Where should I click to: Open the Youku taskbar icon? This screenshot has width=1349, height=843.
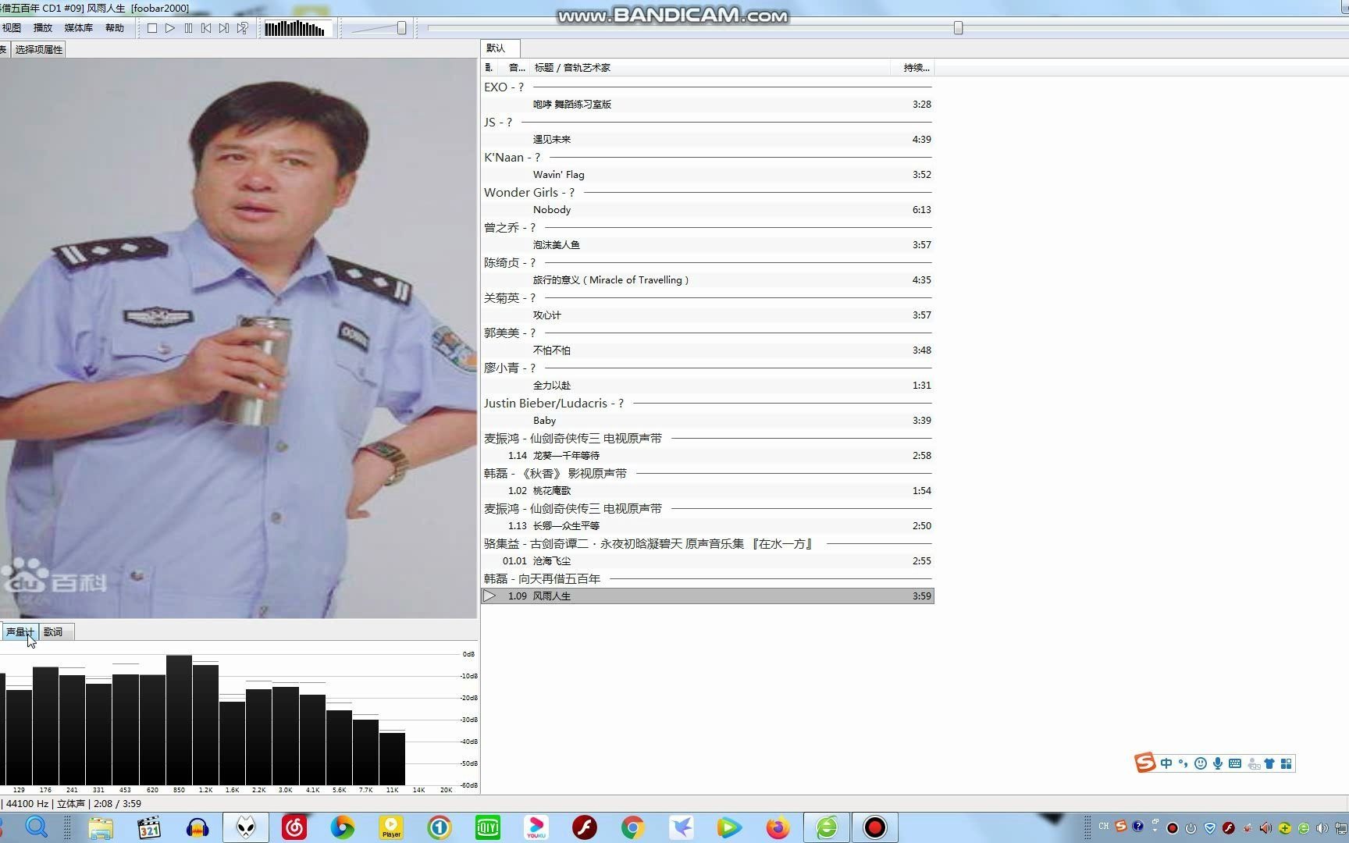(536, 827)
